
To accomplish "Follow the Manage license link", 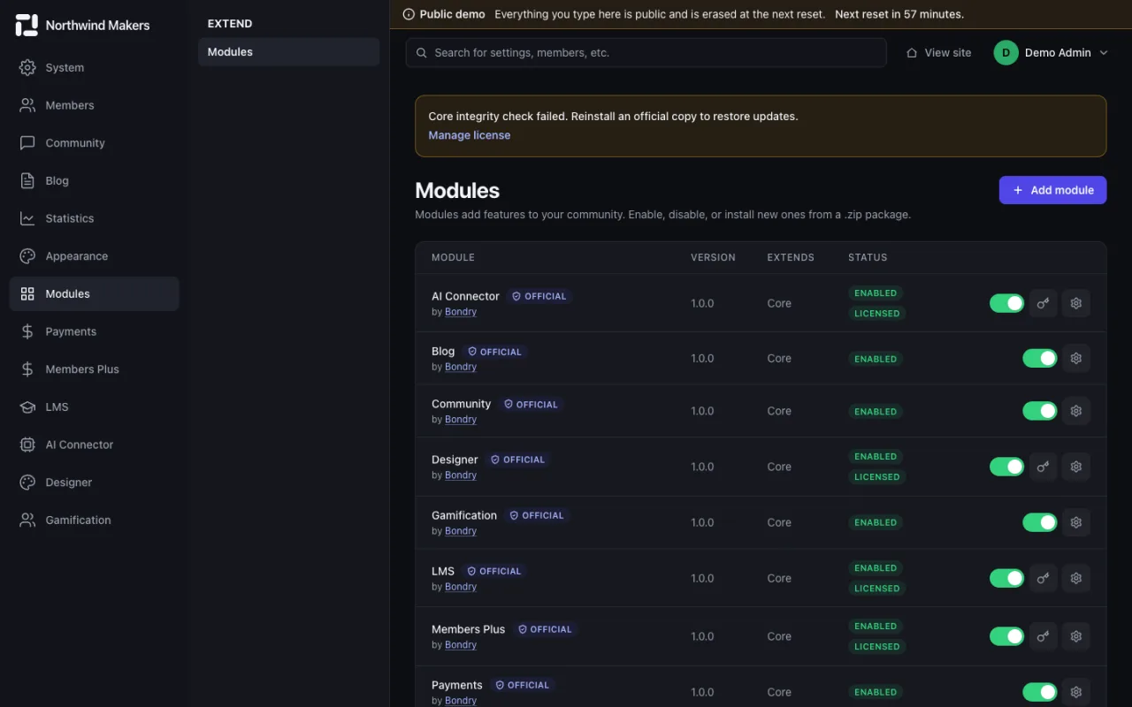I will (x=469, y=135).
